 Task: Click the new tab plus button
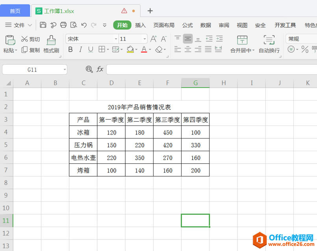tap(150, 11)
